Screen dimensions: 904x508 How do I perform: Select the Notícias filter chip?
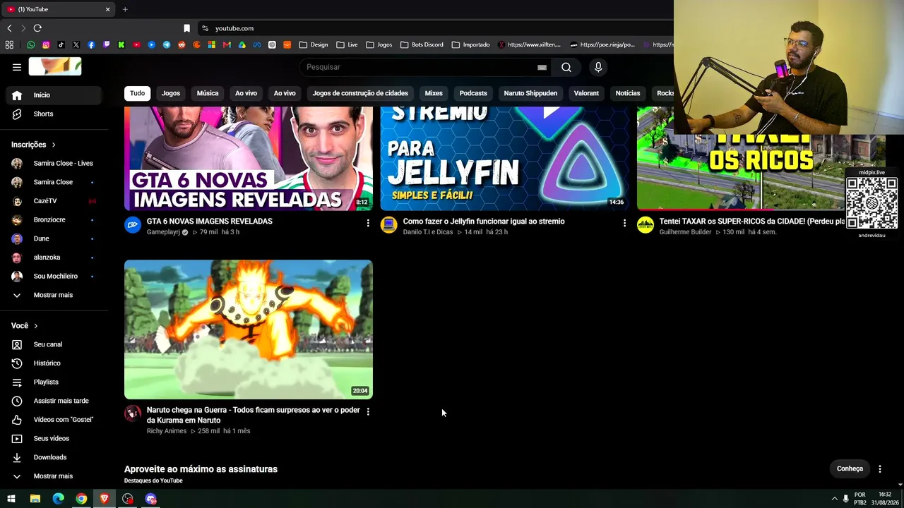pos(628,93)
